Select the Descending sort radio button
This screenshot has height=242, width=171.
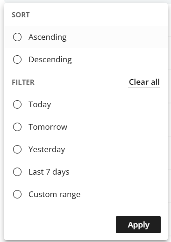17,59
